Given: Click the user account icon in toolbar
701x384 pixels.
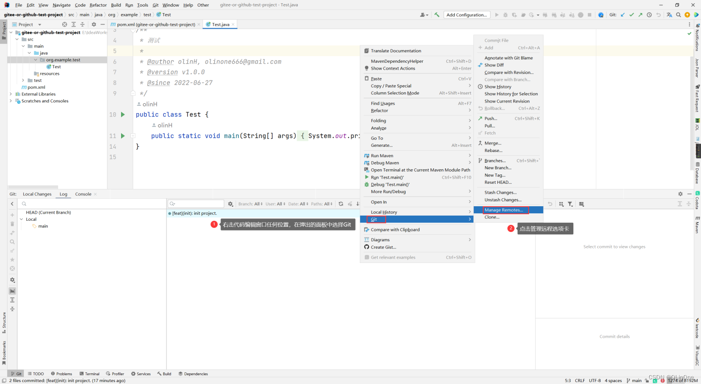Looking at the screenshot, I should [423, 14].
